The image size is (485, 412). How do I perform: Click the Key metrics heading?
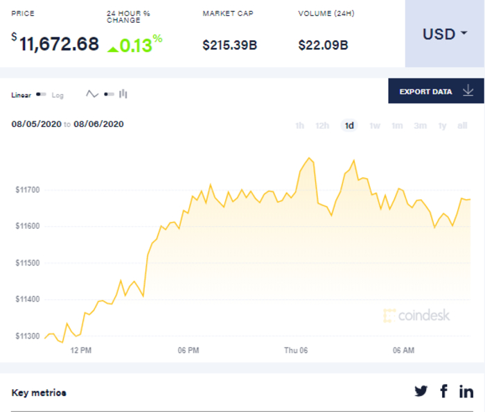pyautogui.click(x=39, y=393)
